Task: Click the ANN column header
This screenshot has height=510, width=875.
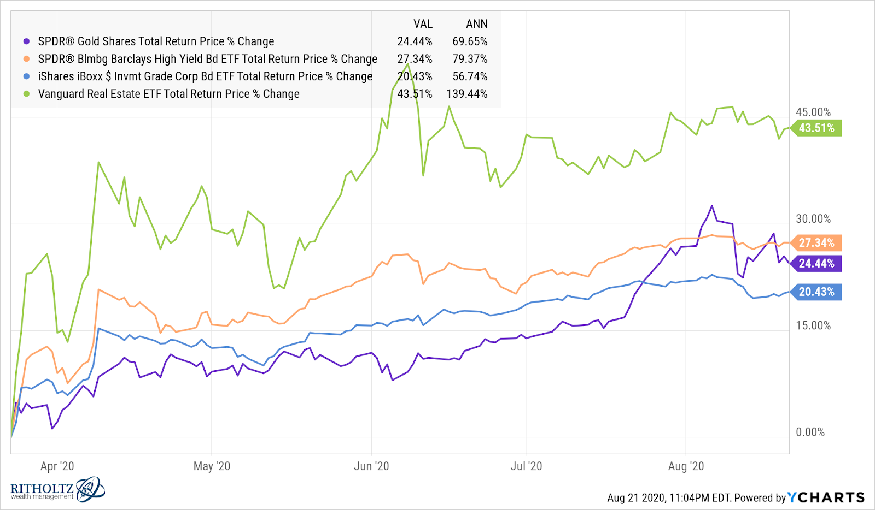Action: click(476, 24)
